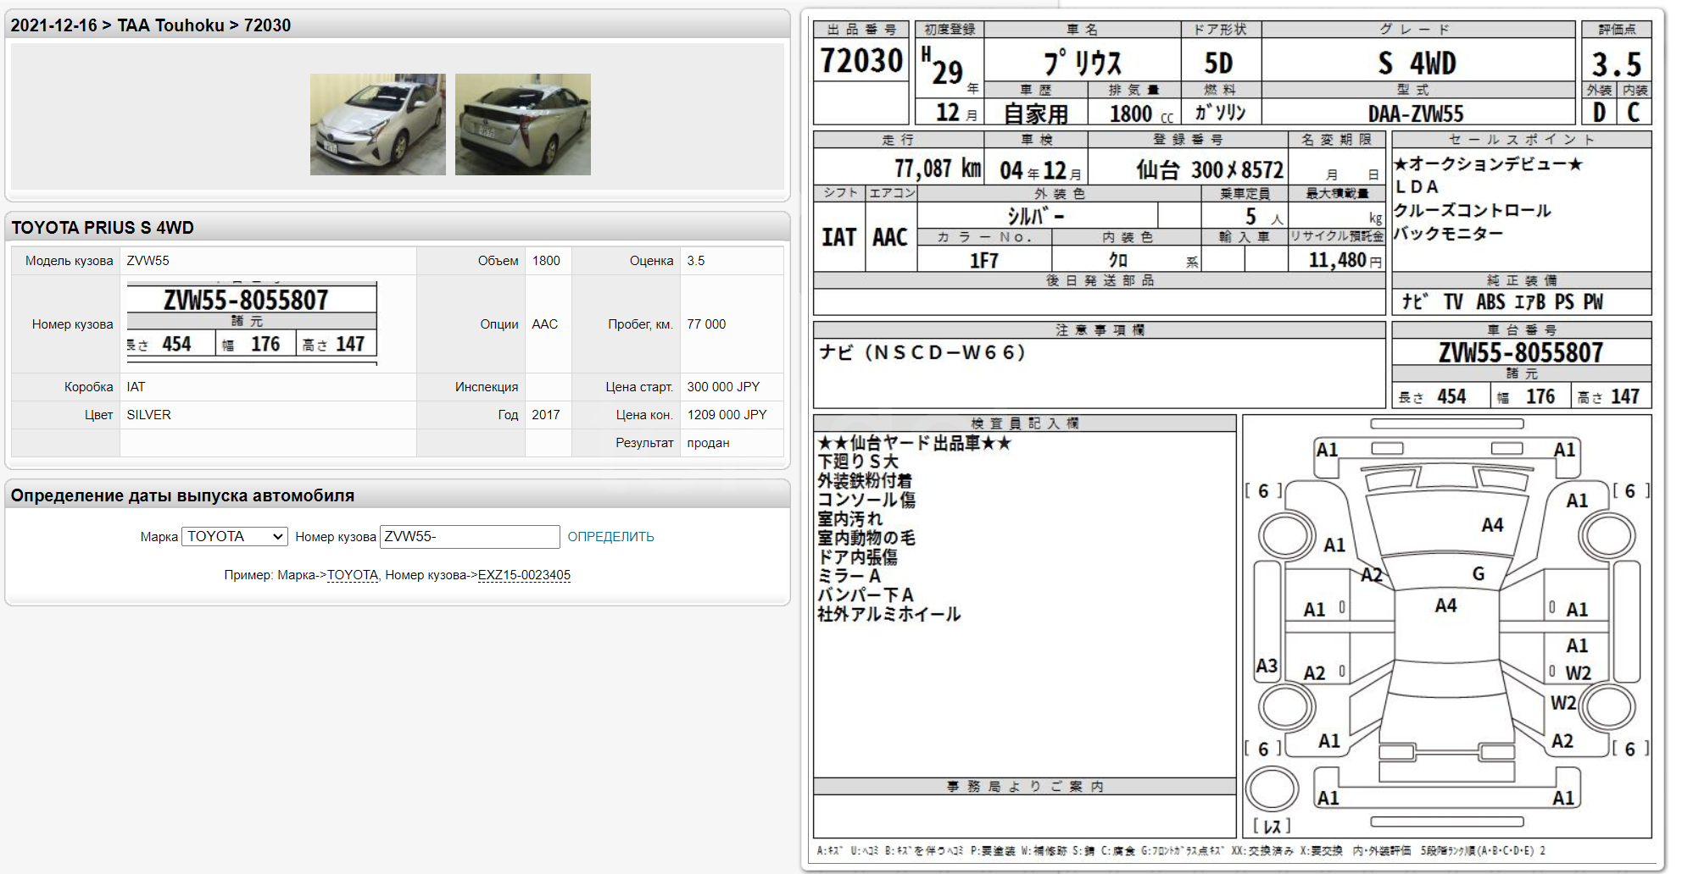Click lot number 72030 on auction sheet
Screen dimensions: 1682x874
tap(861, 61)
